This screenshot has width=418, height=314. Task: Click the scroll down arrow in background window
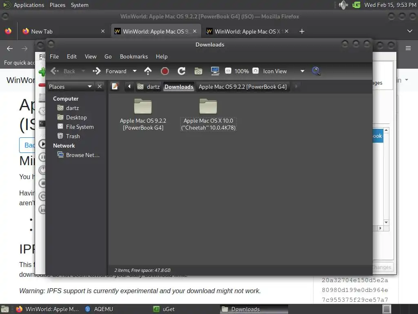[x=386, y=222]
